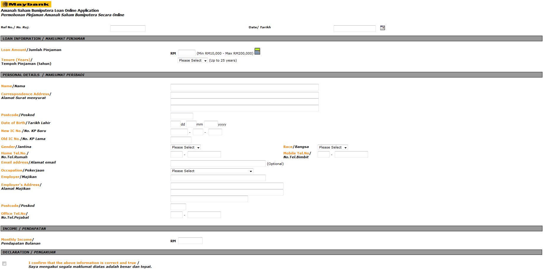
Task: Click the Loan Amount RM field
Action: click(187, 53)
